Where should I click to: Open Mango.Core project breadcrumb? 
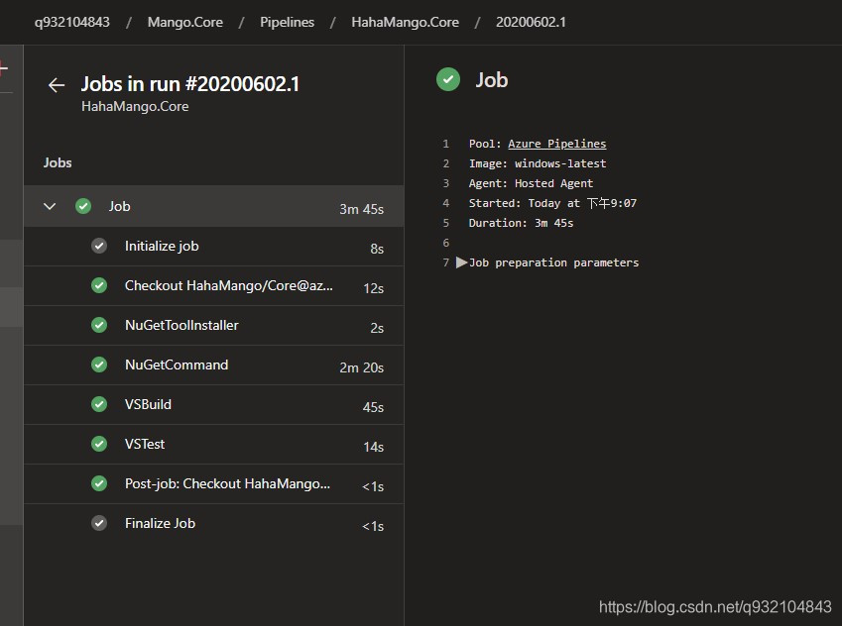point(185,22)
